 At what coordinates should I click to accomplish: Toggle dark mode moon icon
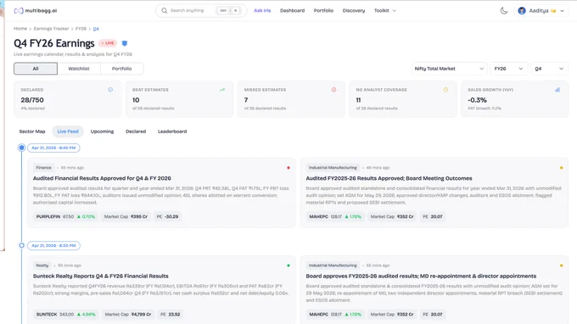point(504,11)
